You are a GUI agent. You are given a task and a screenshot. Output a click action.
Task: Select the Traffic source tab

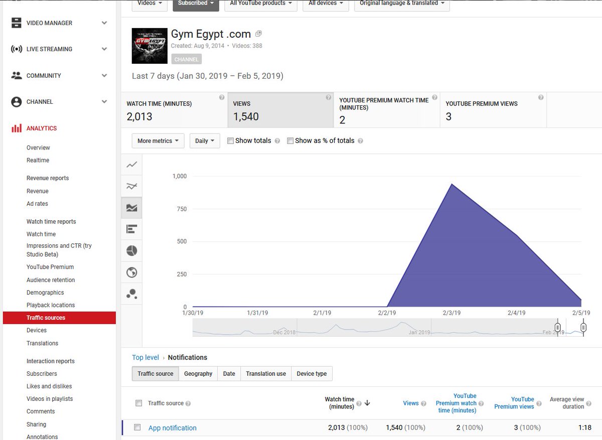point(156,374)
